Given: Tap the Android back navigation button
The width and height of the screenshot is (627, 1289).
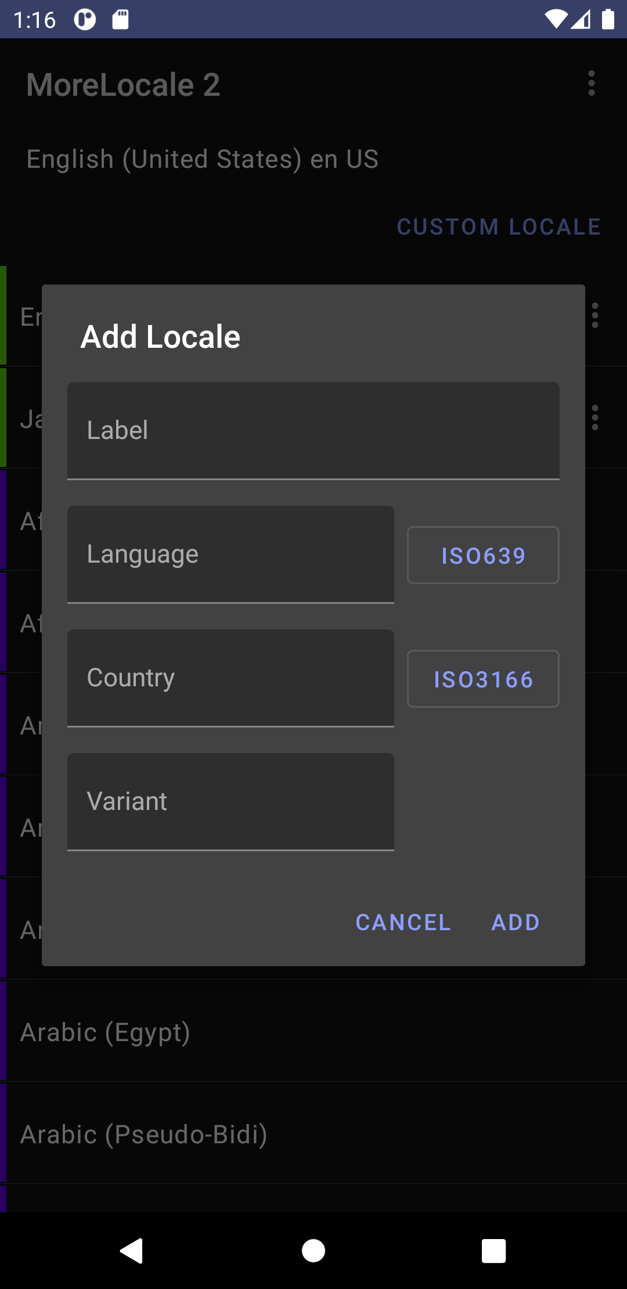Looking at the screenshot, I should tap(132, 1251).
